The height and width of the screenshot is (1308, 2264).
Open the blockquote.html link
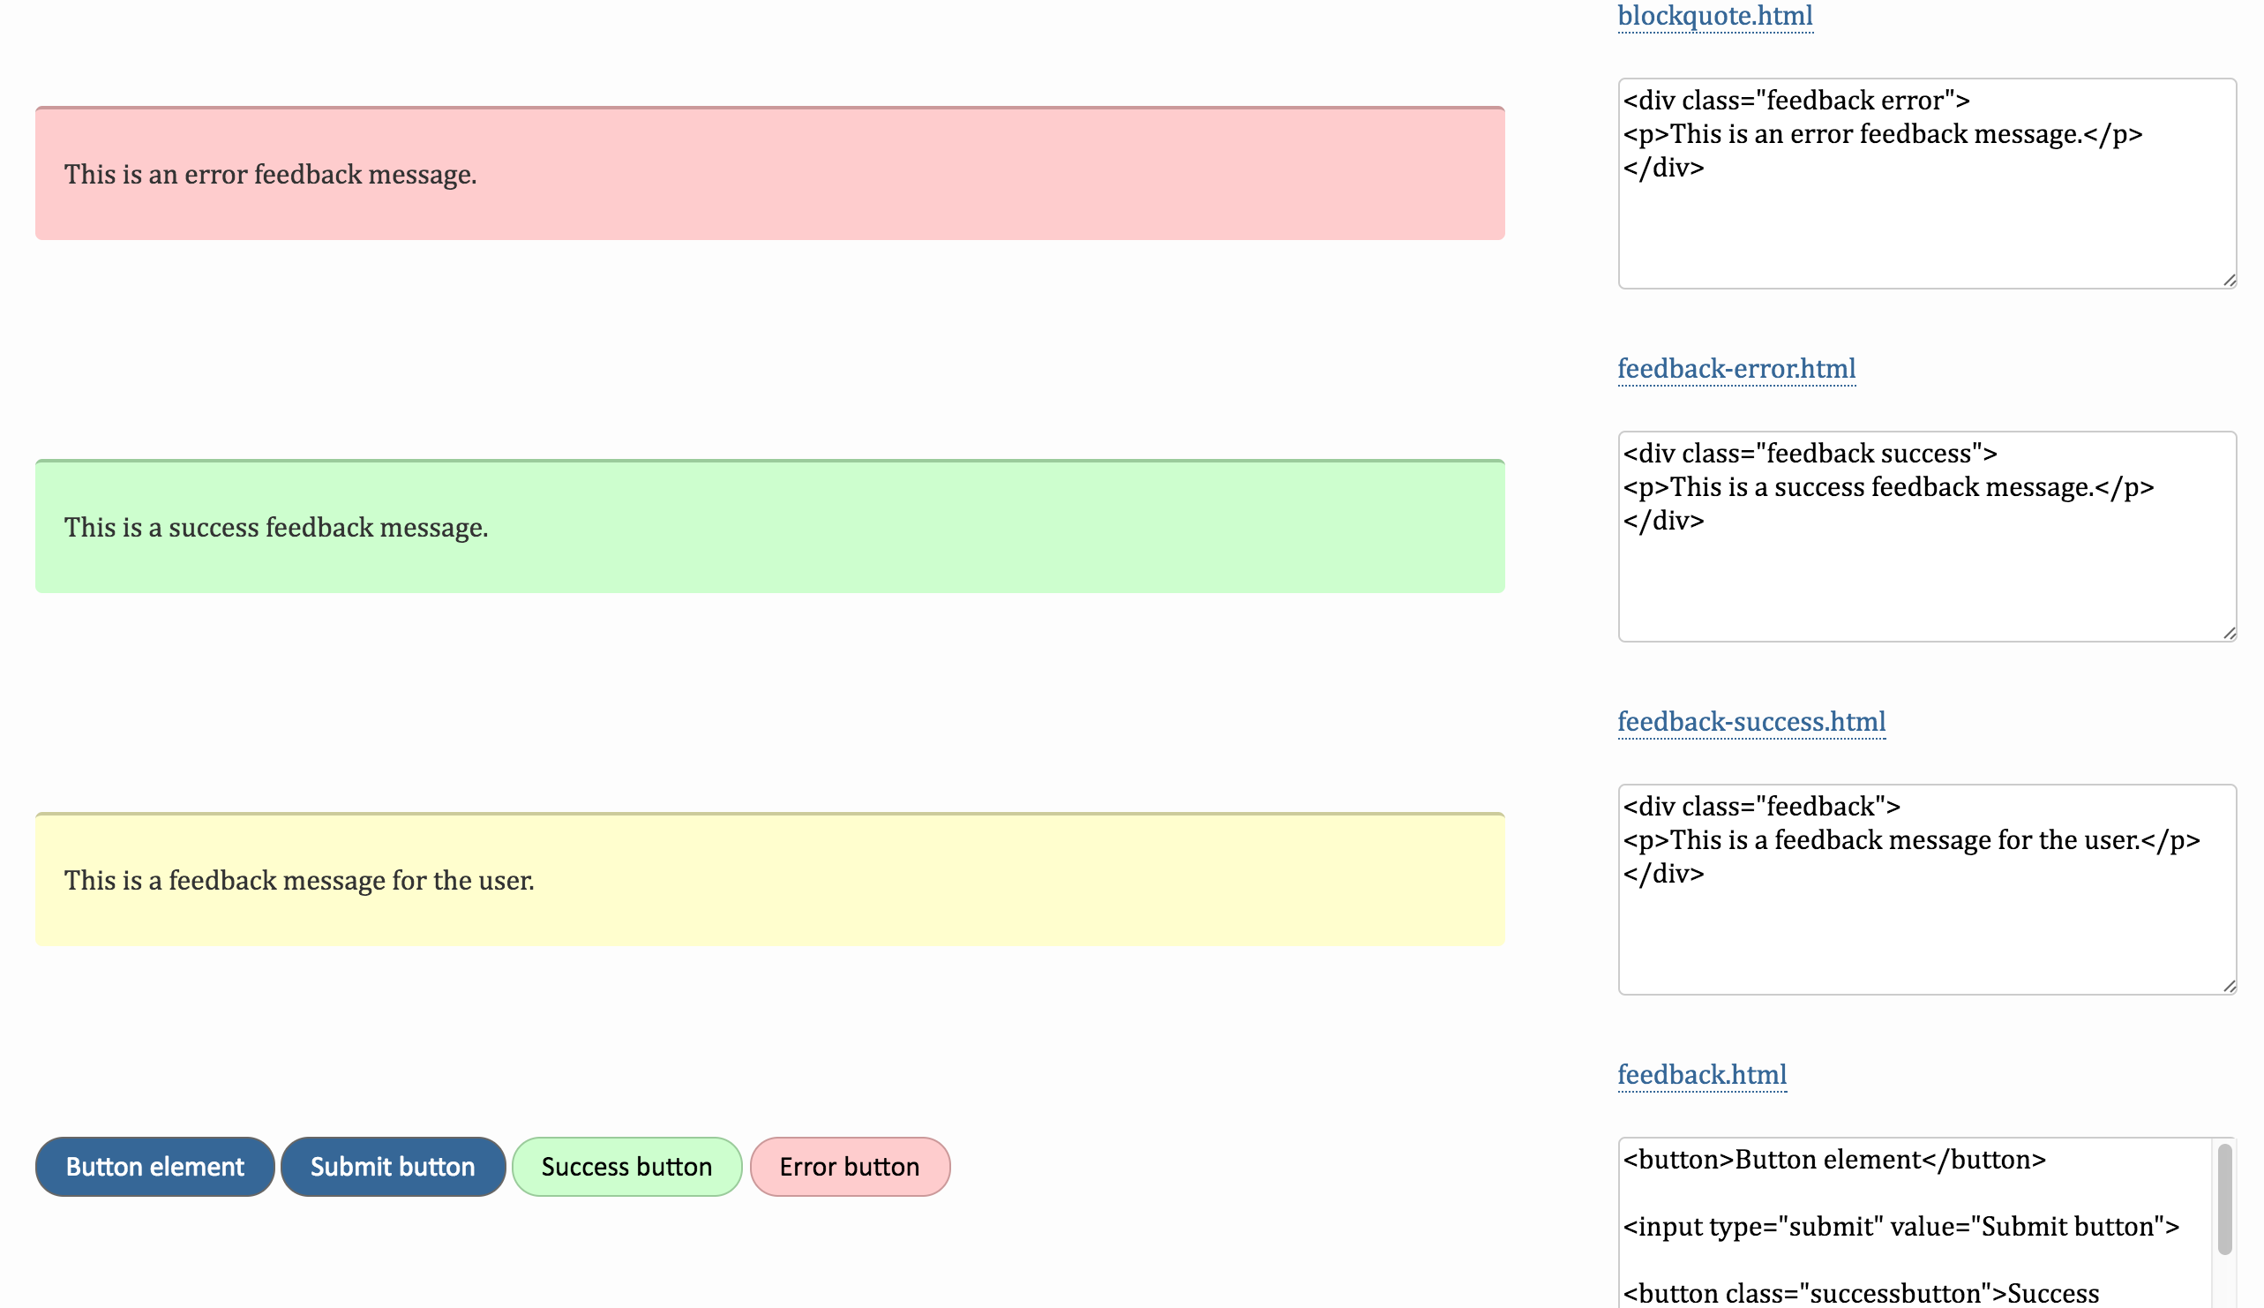[x=1714, y=16]
